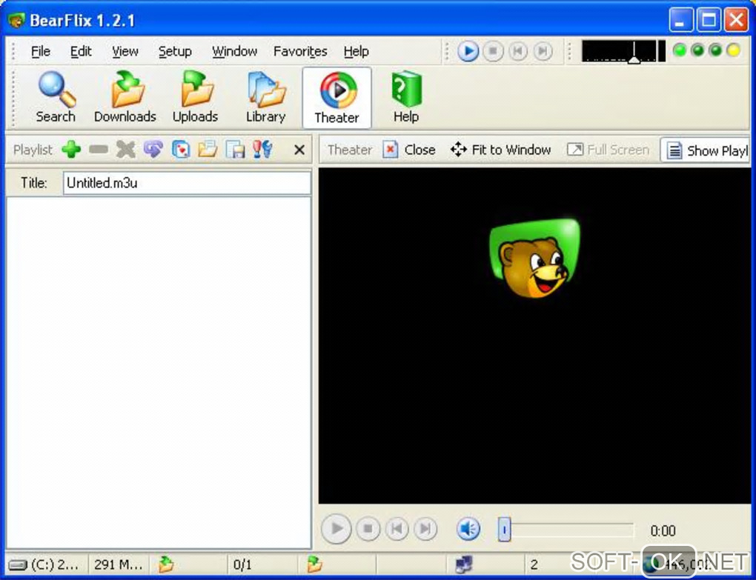Open the Library panel
This screenshot has height=580, width=756.
pos(265,97)
